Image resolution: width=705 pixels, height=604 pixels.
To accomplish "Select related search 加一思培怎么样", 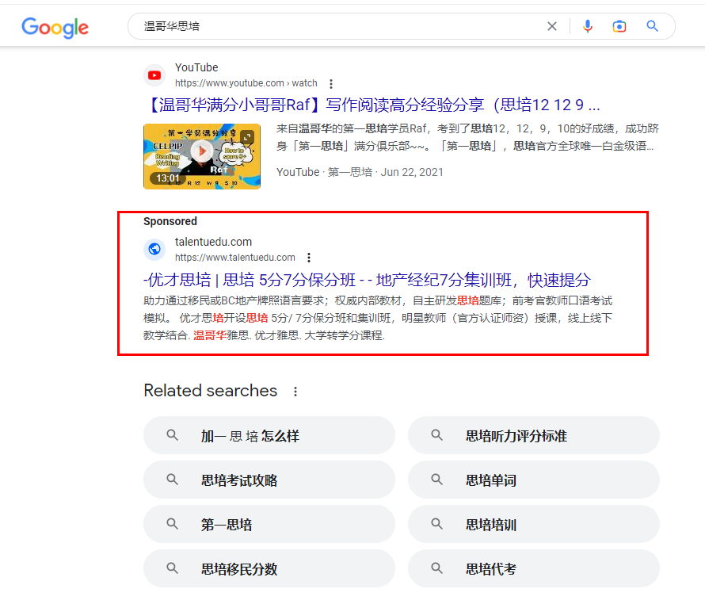I will [x=269, y=436].
